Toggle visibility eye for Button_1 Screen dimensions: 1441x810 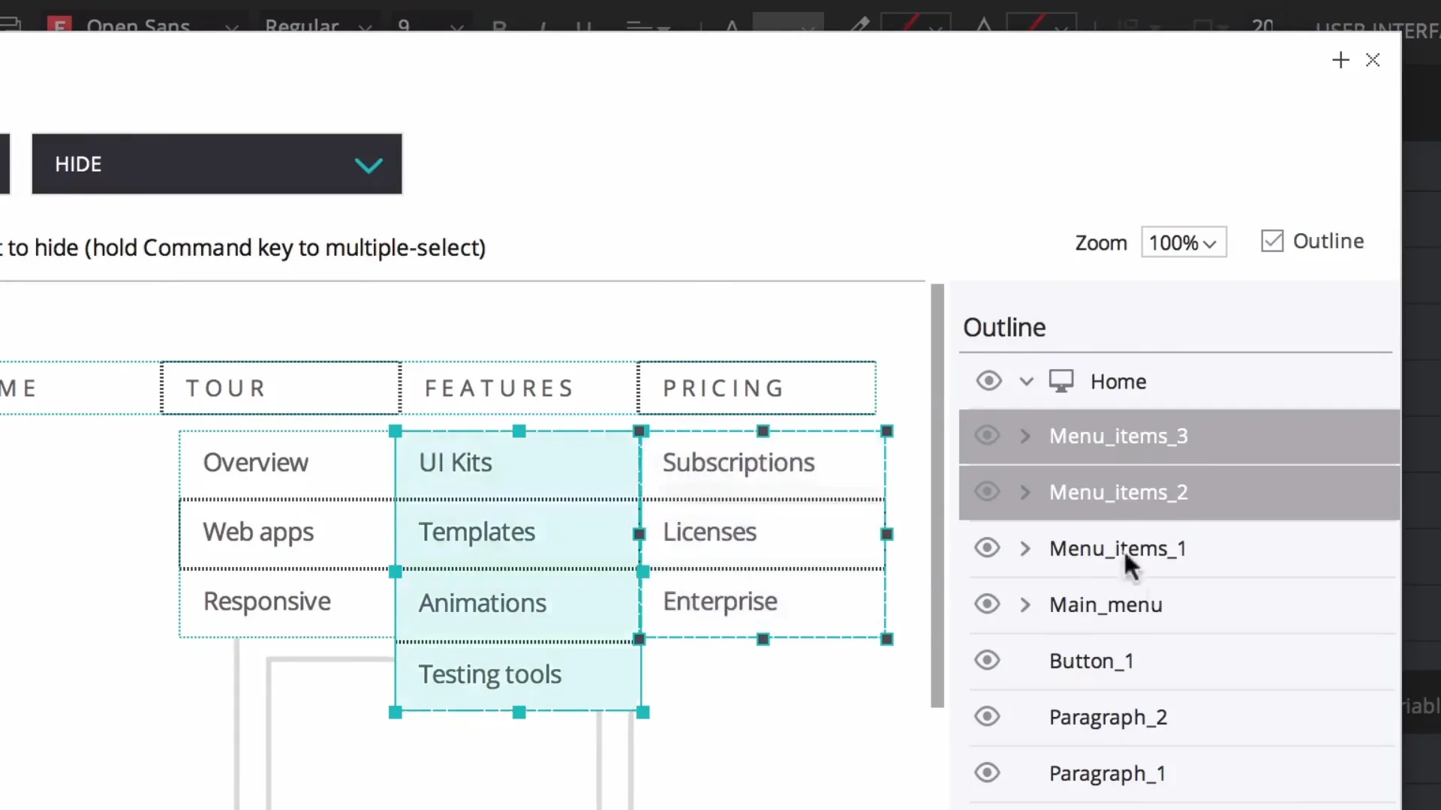[x=987, y=661]
